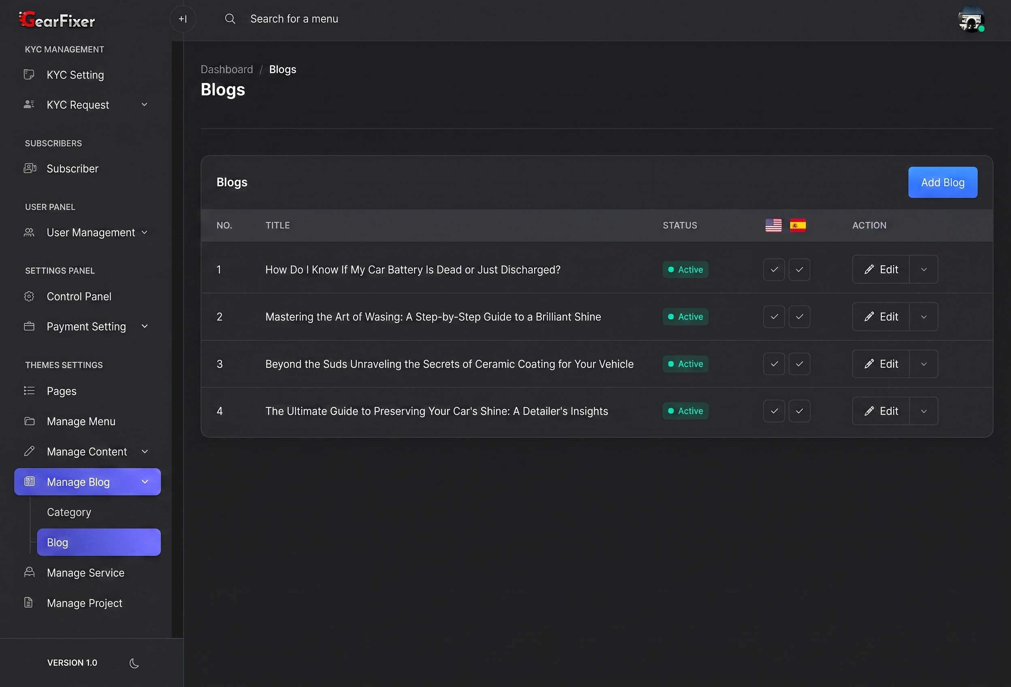The height and width of the screenshot is (687, 1011).
Task: Click the US flag column header
Action: (774, 225)
